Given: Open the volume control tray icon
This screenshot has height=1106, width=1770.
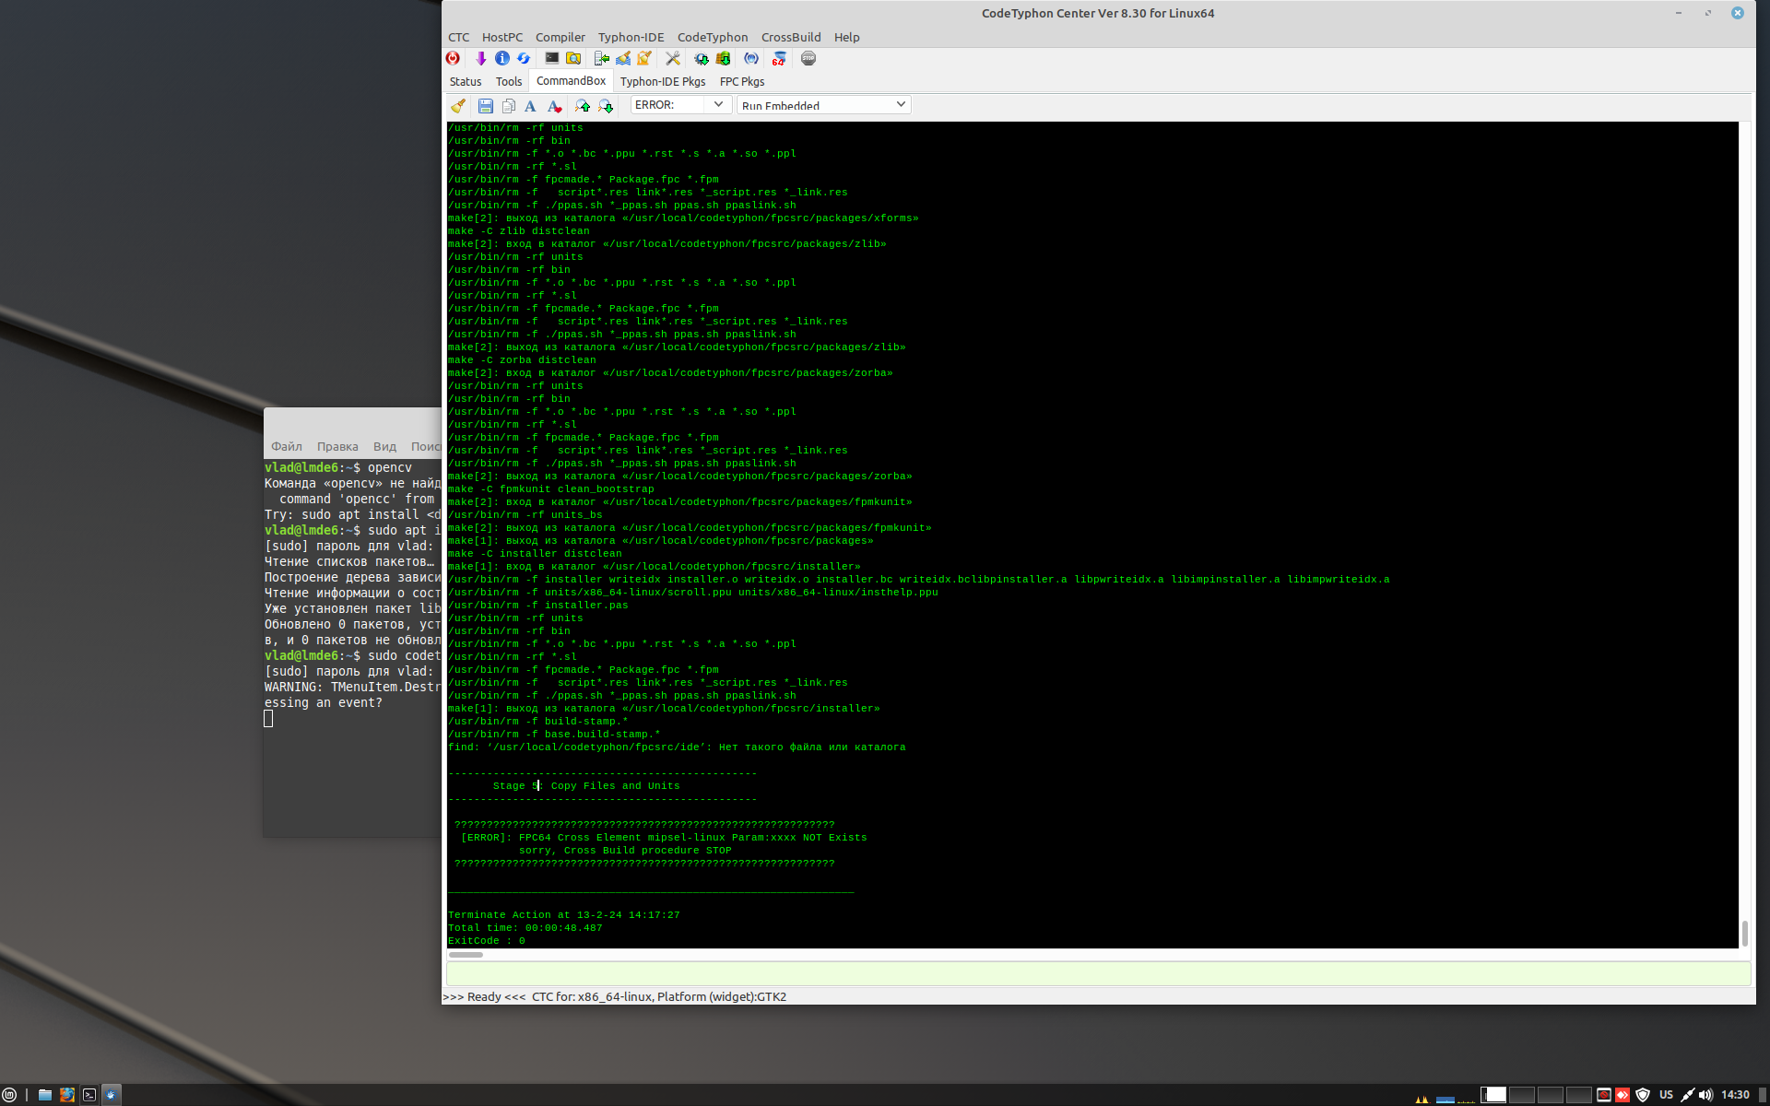Looking at the screenshot, I should 1706,1095.
